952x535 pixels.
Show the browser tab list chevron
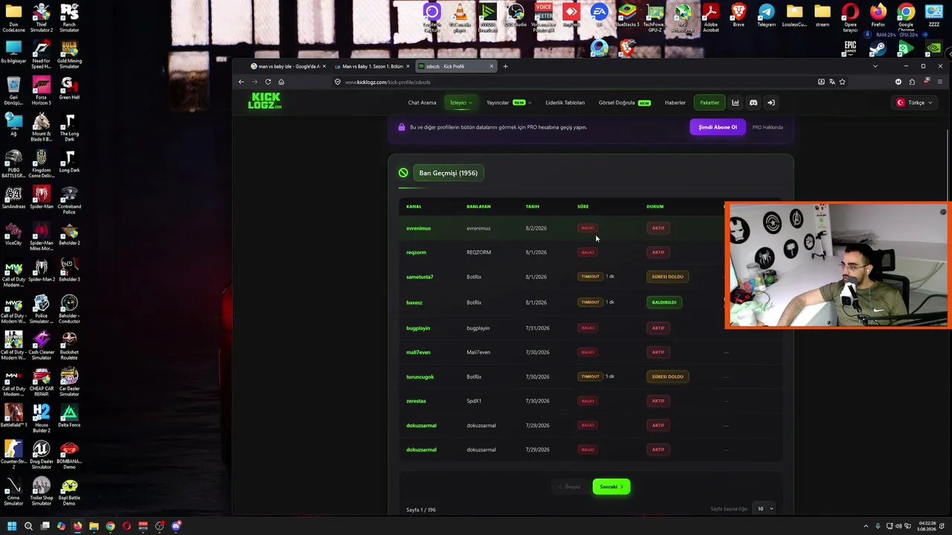(x=875, y=66)
